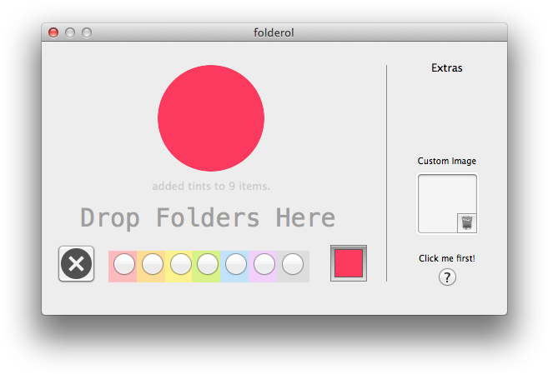Choose the yellow label radio button
548x374 pixels.
pos(180,265)
